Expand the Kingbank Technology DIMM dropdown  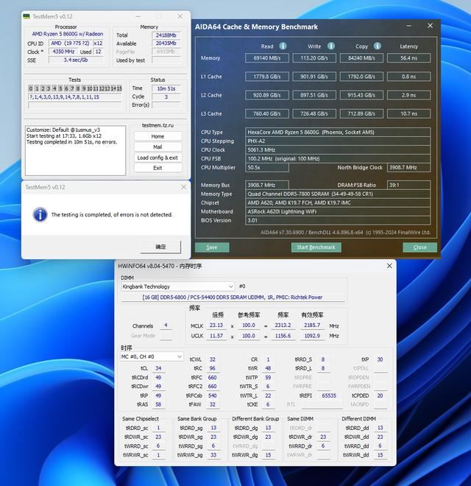[x=231, y=286]
